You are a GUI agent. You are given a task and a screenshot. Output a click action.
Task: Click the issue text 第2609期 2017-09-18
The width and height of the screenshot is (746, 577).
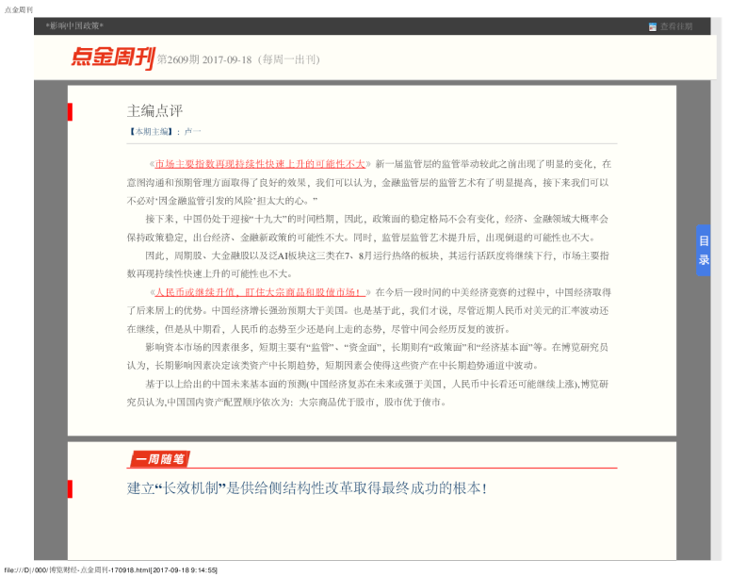click(x=204, y=59)
